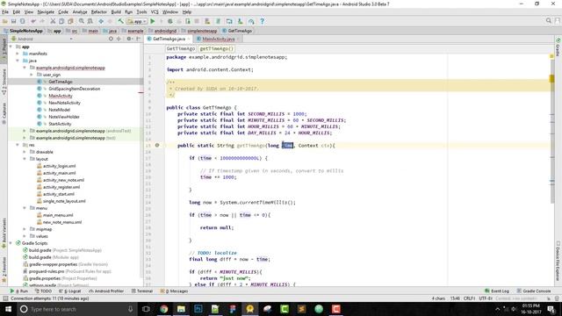Click the gutter marker beside getTimeAgo method
The image size is (562, 316).
(x=157, y=146)
